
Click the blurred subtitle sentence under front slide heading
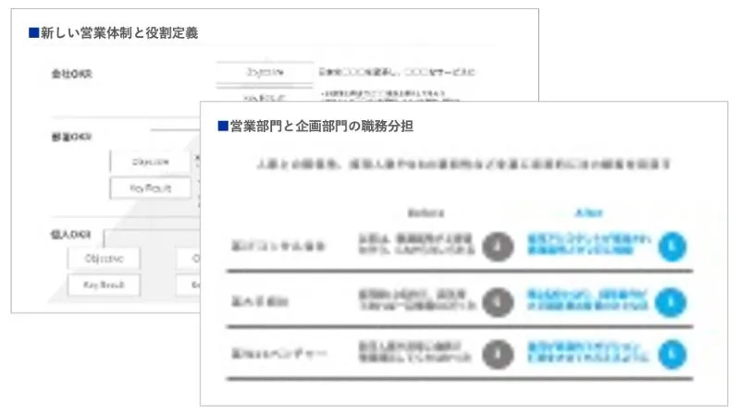pos(463,164)
